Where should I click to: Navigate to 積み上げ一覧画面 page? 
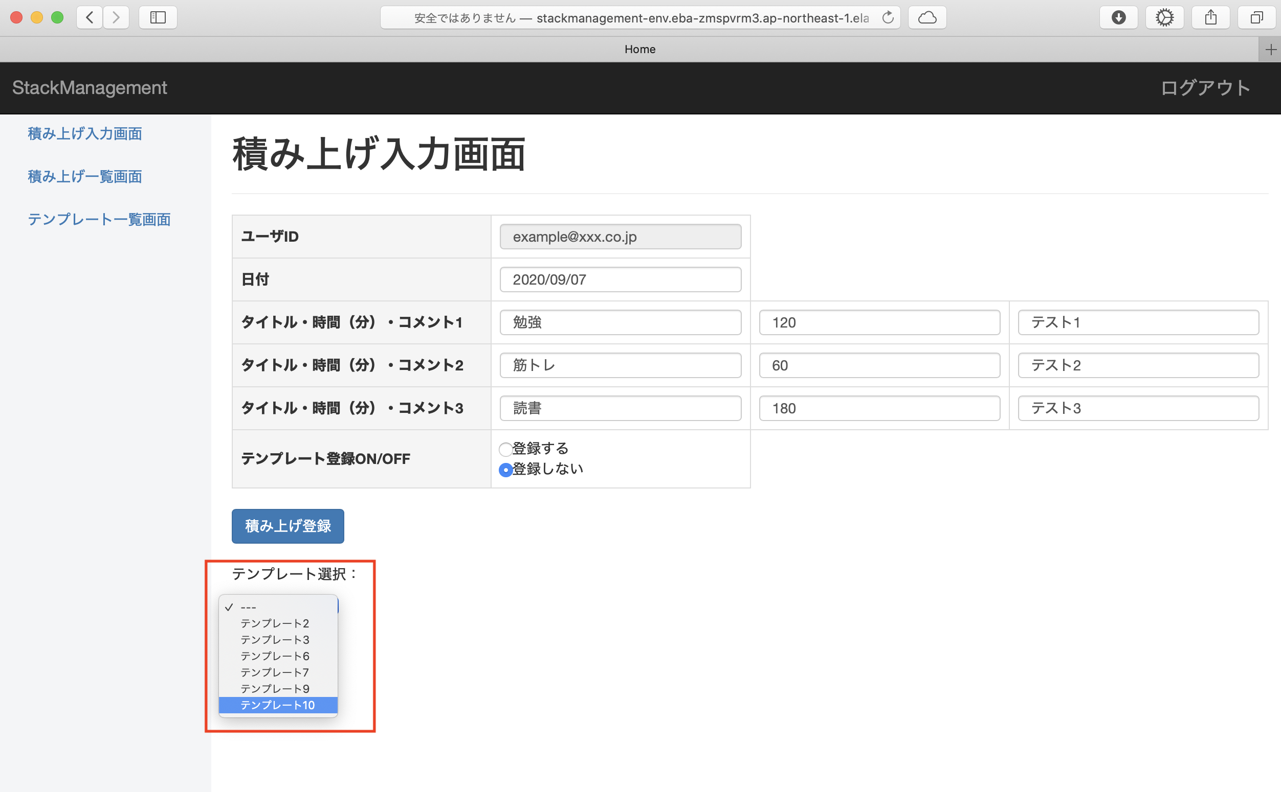coord(84,176)
